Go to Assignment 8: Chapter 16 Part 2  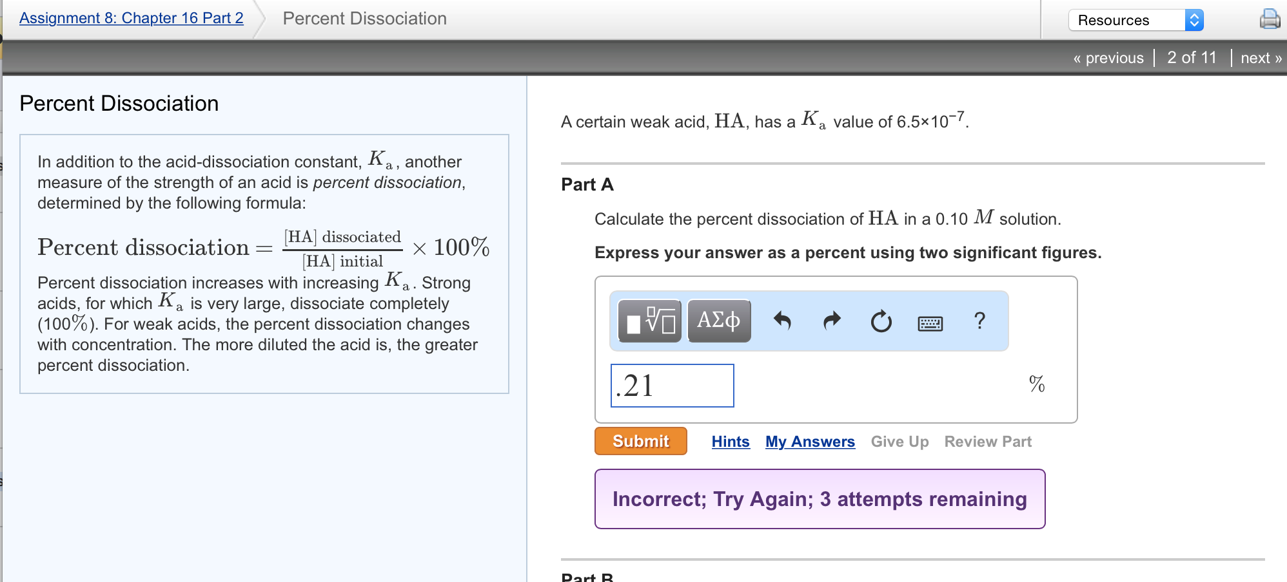coord(131,17)
